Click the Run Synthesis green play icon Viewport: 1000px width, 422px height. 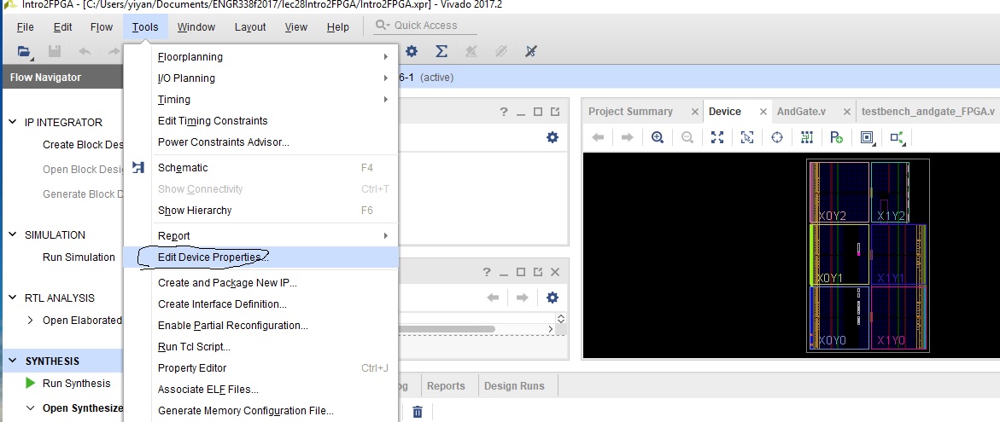(x=31, y=384)
